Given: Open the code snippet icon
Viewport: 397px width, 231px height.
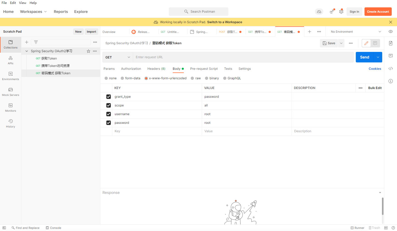Looking at the screenshot, I should click(391, 68).
